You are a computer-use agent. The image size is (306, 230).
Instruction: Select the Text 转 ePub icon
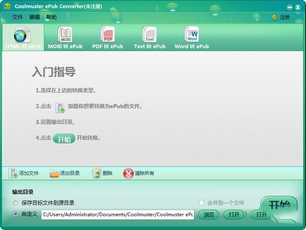point(149,35)
